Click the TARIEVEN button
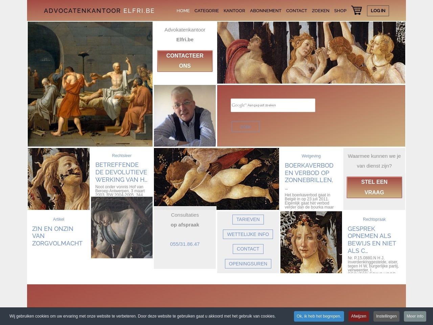The image size is (433, 325). (x=248, y=219)
